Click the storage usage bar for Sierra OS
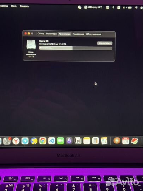 (x=76, y=48)
